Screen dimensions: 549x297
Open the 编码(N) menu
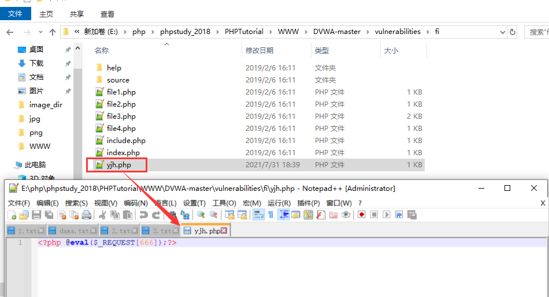135,203
